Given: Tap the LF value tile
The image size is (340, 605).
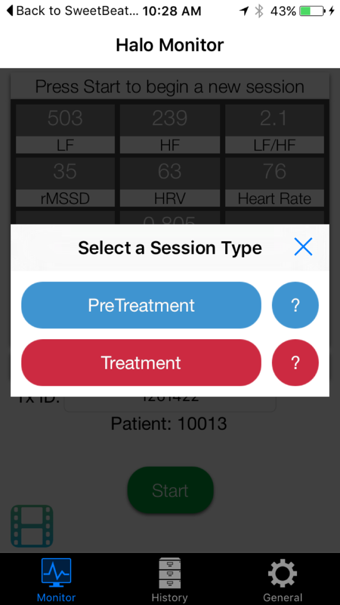Looking at the screenshot, I should tap(65, 129).
